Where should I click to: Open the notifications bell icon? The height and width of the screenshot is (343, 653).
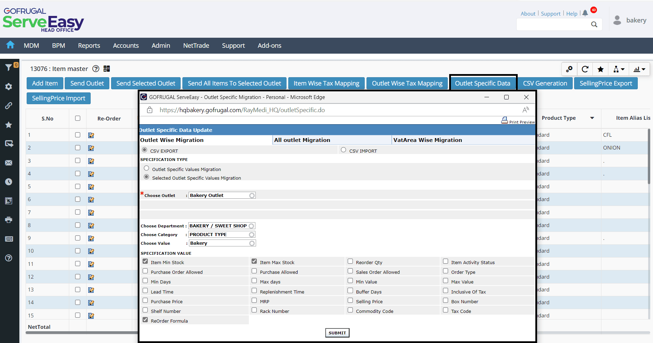pos(585,13)
